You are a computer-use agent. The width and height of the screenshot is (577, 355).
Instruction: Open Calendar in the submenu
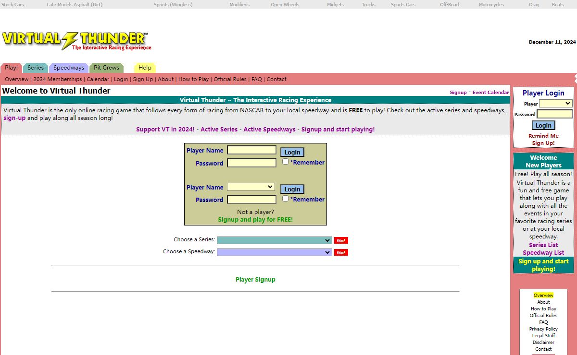point(98,79)
